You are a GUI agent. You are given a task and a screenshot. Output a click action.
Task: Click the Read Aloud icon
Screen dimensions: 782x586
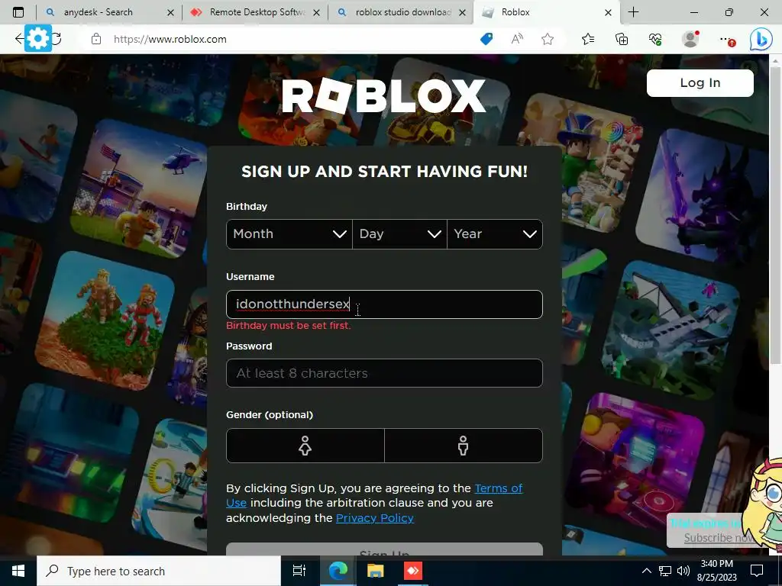pyautogui.click(x=517, y=39)
